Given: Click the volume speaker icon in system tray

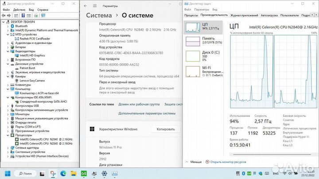Looking at the screenshot, I should 290,173.
